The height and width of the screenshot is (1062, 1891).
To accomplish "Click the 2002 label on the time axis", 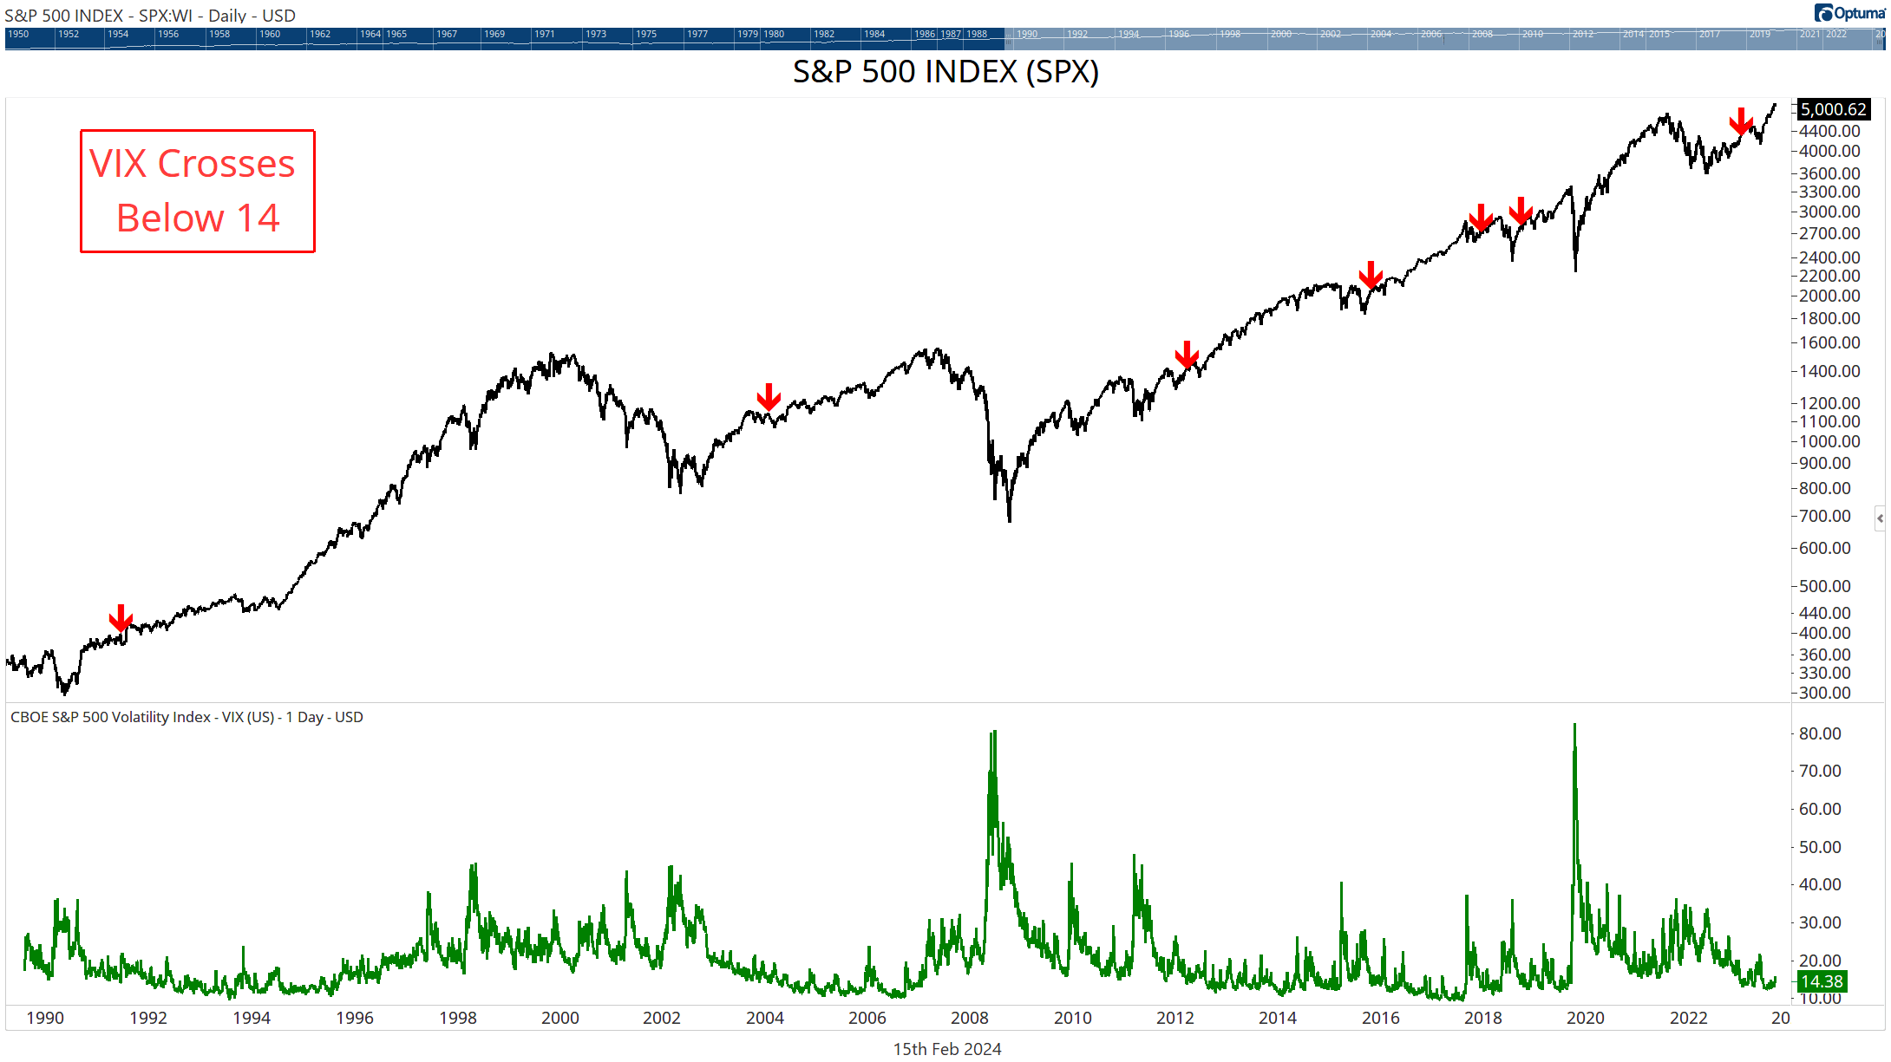I will pos(662,1018).
